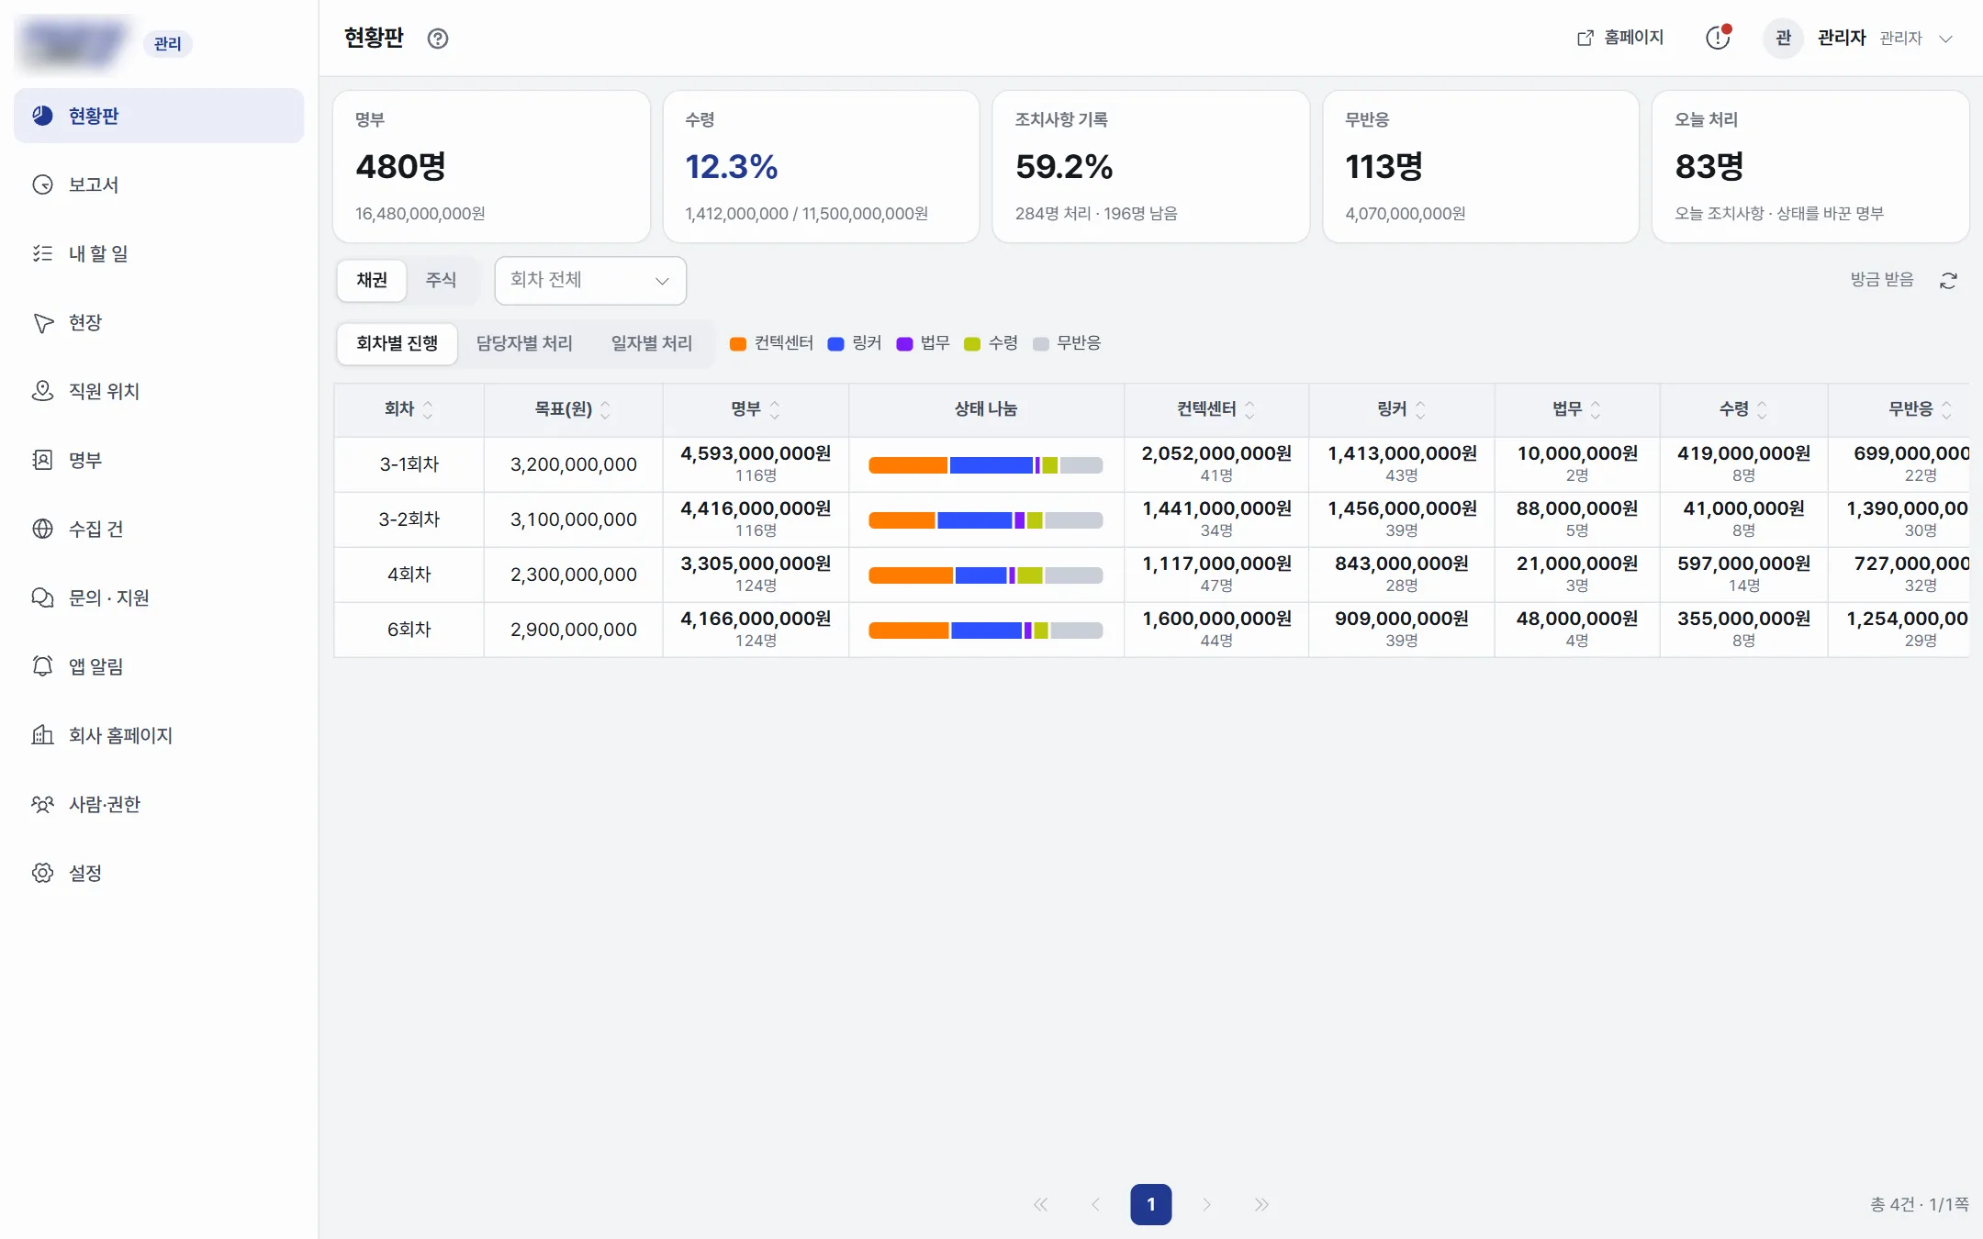Open the 회사 홈페이지 building icon
Screen dimensions: 1983x1239
tap(42, 735)
